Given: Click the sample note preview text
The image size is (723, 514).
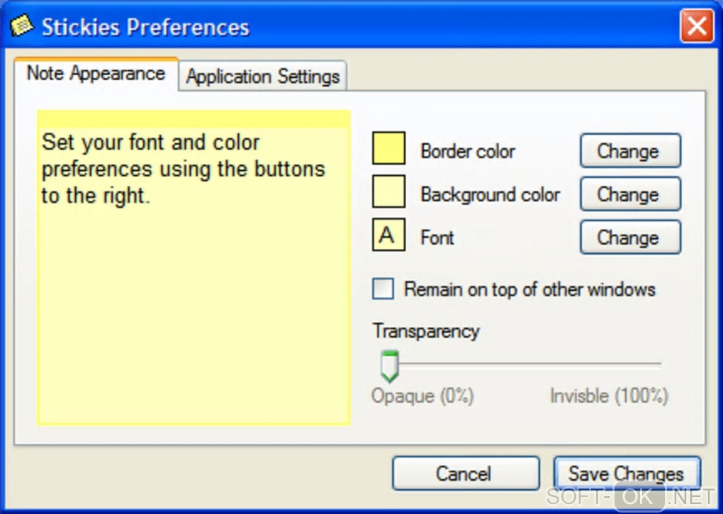Looking at the screenshot, I should click(x=183, y=169).
